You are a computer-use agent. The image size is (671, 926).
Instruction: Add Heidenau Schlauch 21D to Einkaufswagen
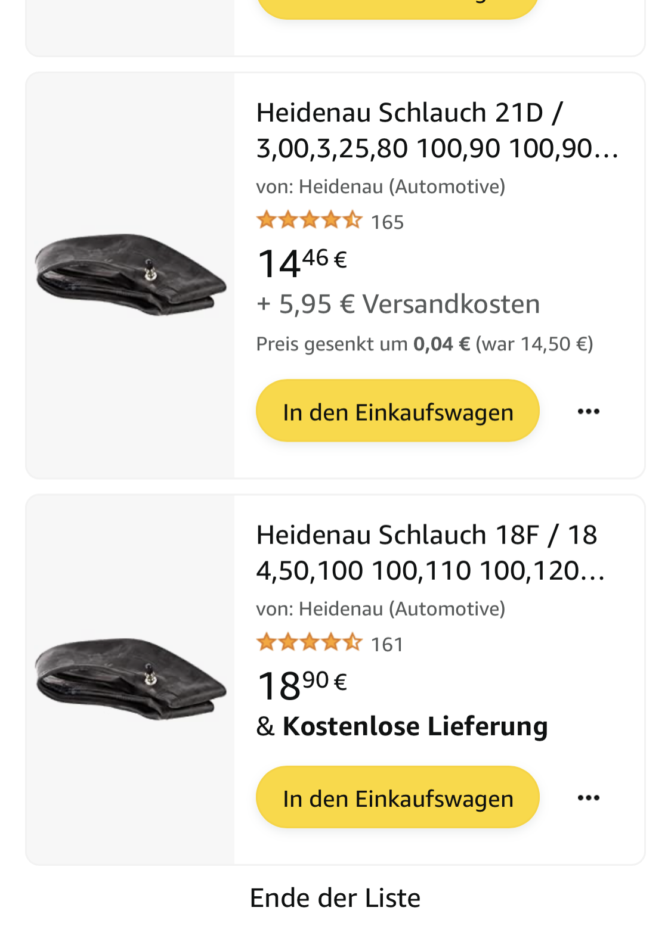click(397, 411)
